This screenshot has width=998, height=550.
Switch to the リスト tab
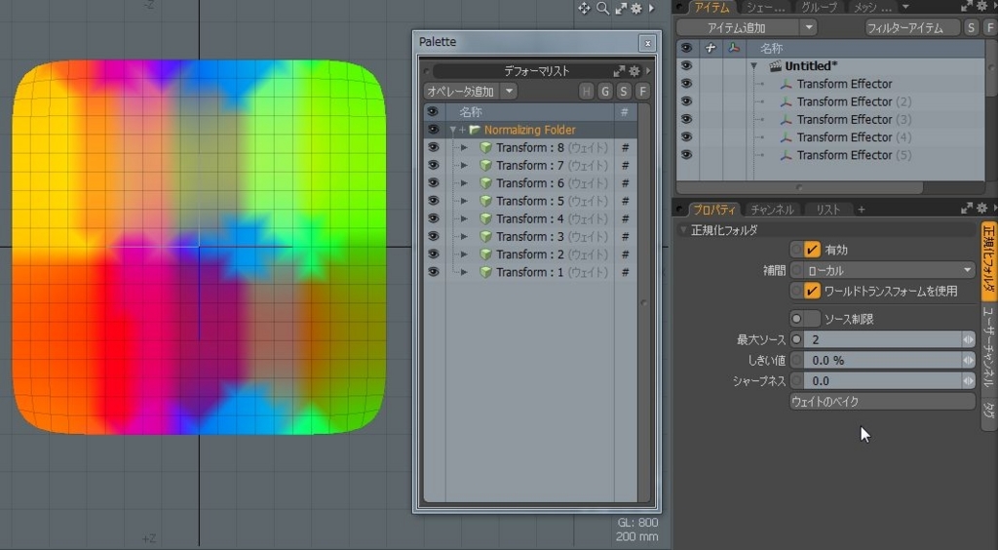[828, 210]
